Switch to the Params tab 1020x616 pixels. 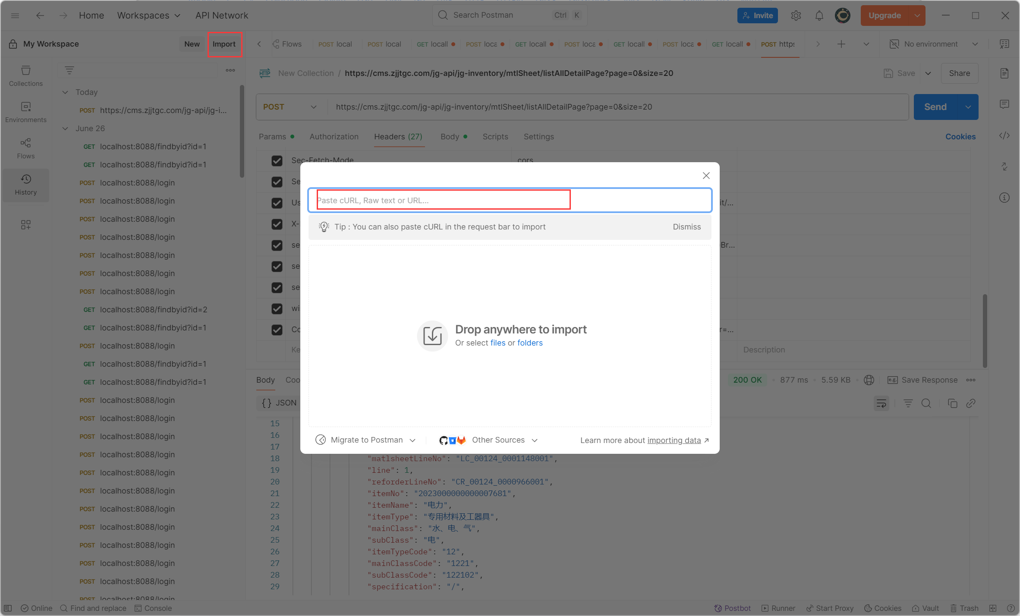pyautogui.click(x=277, y=137)
